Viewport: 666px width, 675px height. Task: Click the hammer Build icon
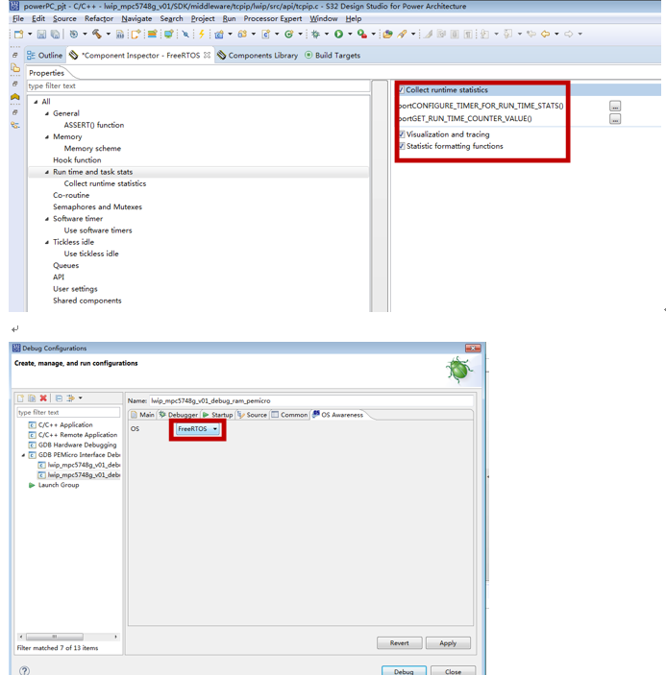tap(97, 34)
